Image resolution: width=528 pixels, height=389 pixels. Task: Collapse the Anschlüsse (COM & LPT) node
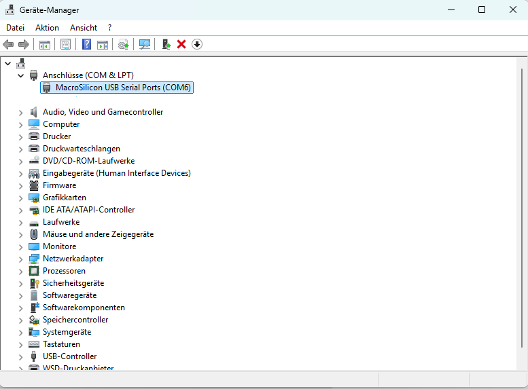pyautogui.click(x=20, y=75)
